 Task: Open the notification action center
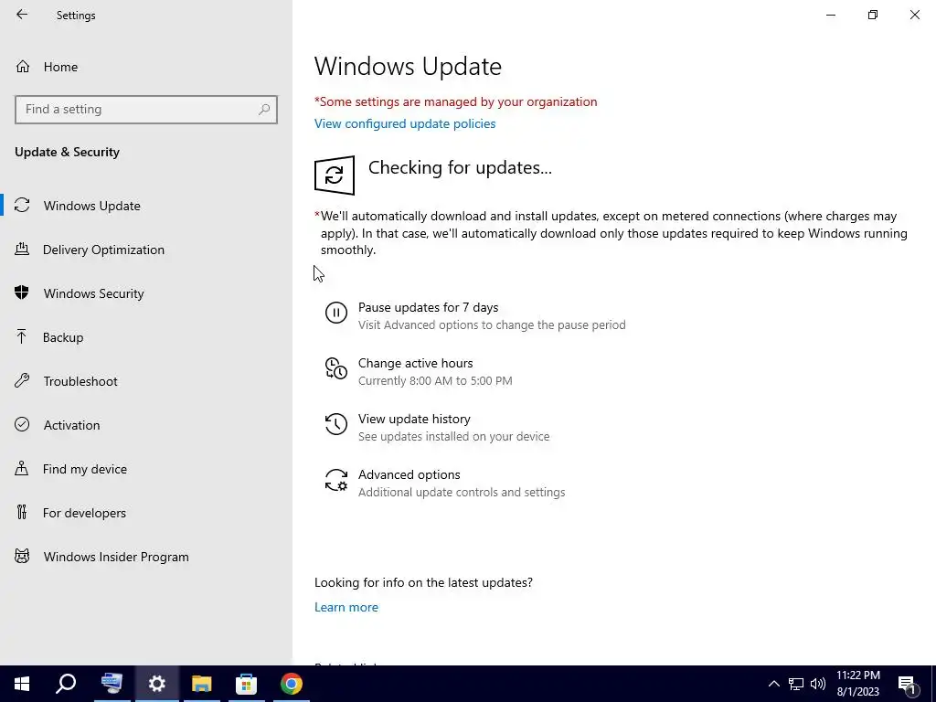[x=908, y=684]
